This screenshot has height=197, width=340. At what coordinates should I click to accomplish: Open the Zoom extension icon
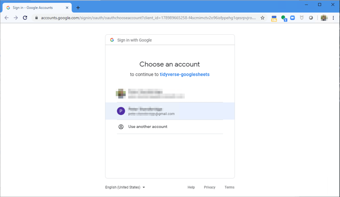(x=293, y=18)
